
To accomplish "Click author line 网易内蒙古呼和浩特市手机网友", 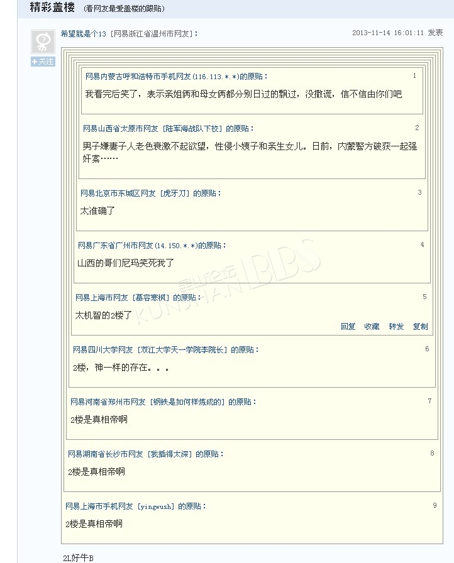I will point(176,77).
